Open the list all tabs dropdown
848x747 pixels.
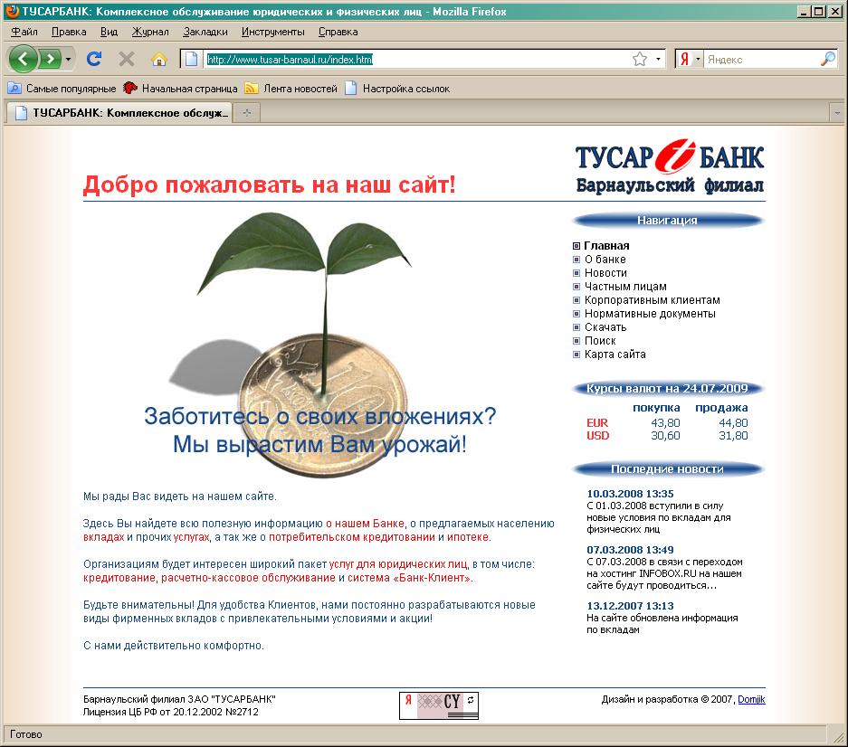click(x=836, y=113)
